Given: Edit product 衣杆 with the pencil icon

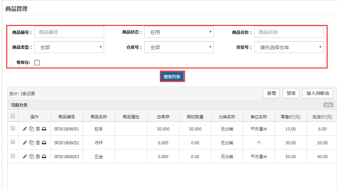Looking at the screenshot, I should [x=25, y=143].
